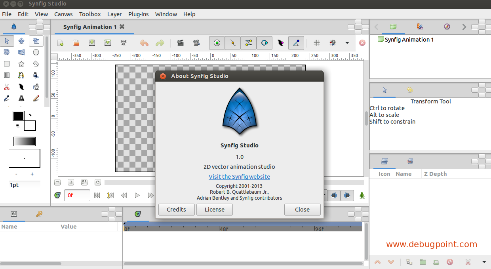The height and width of the screenshot is (269, 491).
Task: Toggle radius handles display
Action: point(265,43)
